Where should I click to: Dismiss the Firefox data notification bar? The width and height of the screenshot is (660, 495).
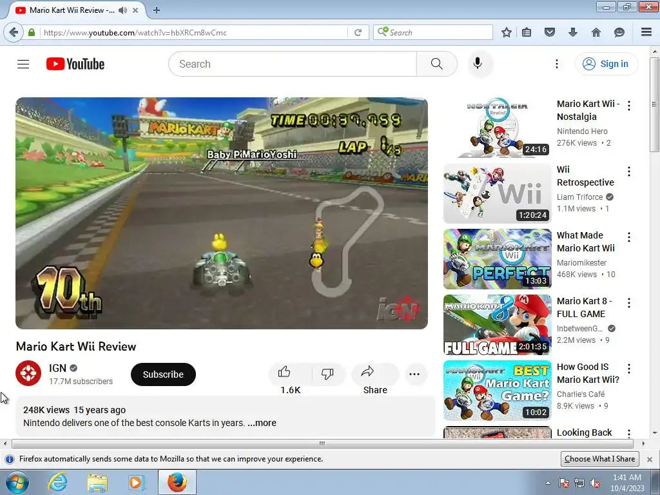650,459
